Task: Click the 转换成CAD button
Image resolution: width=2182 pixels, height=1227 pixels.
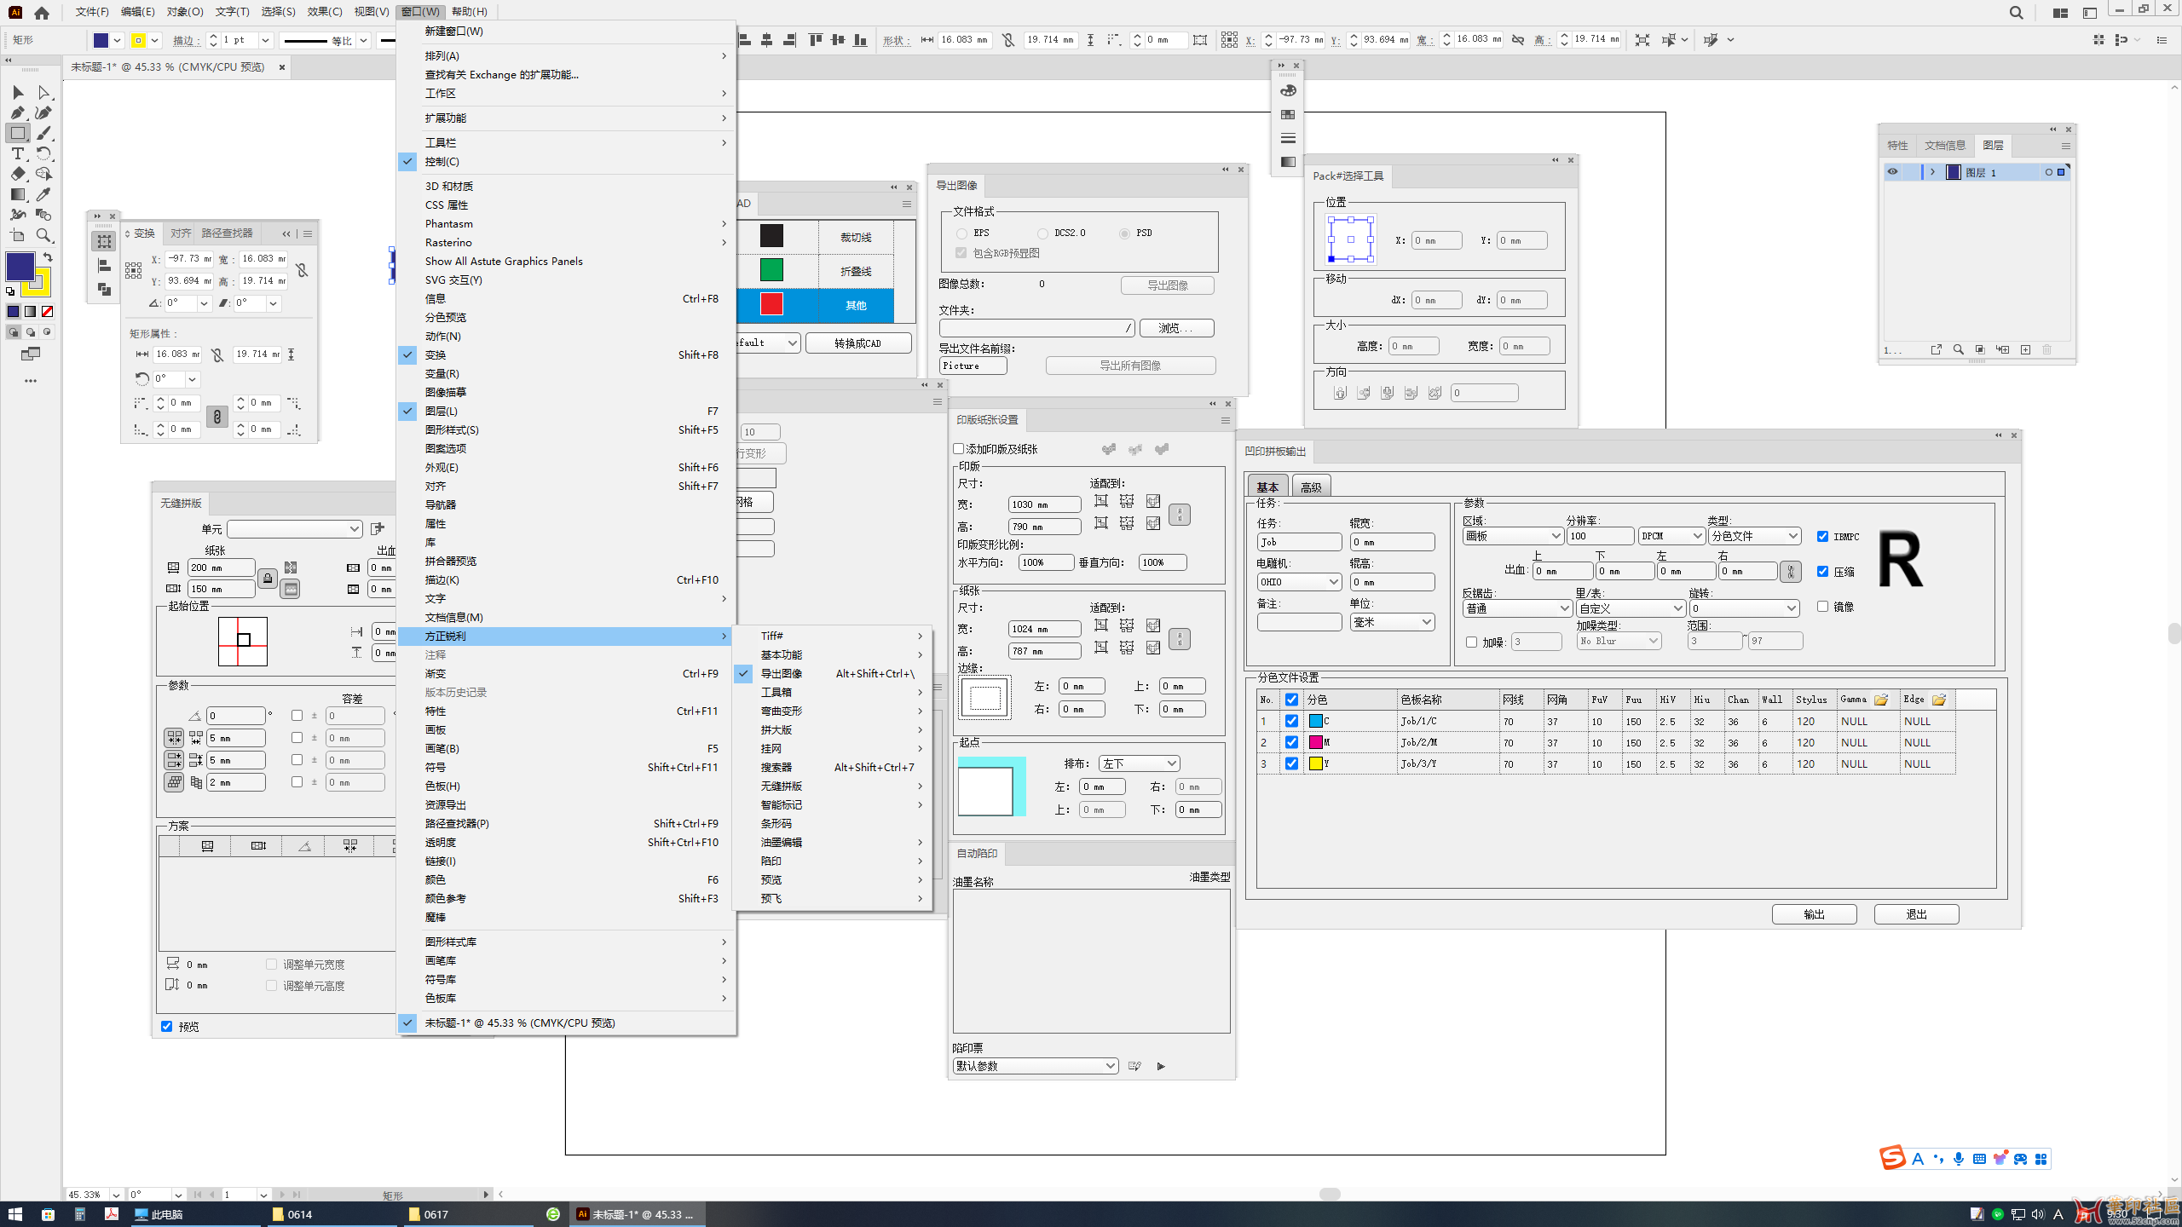Action: 858,343
